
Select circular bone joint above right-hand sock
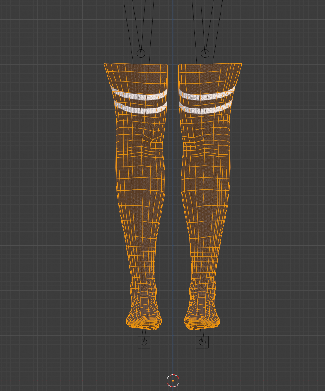pyautogui.click(x=205, y=53)
